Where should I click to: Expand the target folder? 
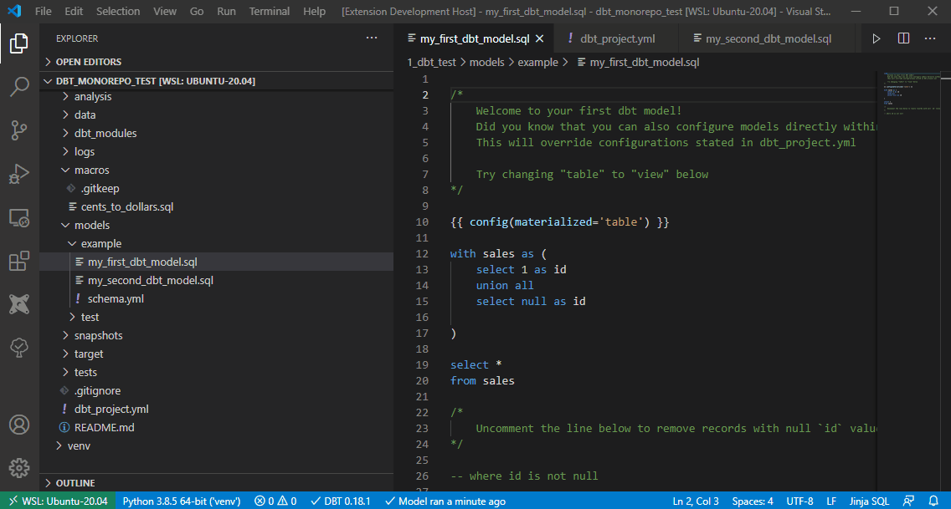[x=216, y=354]
